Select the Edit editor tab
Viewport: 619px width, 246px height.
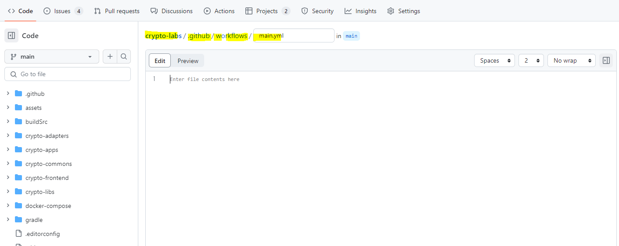(x=160, y=61)
